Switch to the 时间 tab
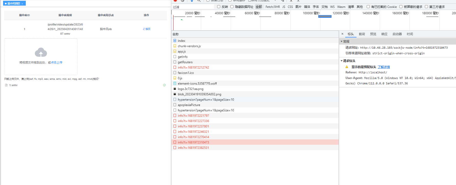The width and height of the screenshot is (456, 185). click(410, 34)
